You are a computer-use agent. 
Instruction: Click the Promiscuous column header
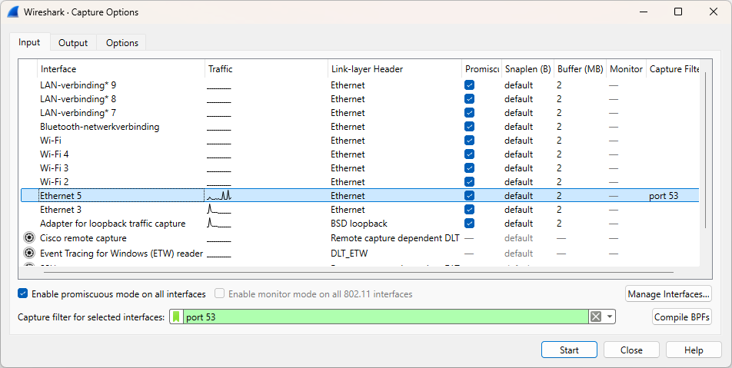pyautogui.click(x=482, y=69)
